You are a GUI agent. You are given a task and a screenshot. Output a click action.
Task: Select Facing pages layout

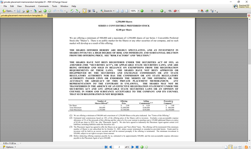[x=235, y=147]
